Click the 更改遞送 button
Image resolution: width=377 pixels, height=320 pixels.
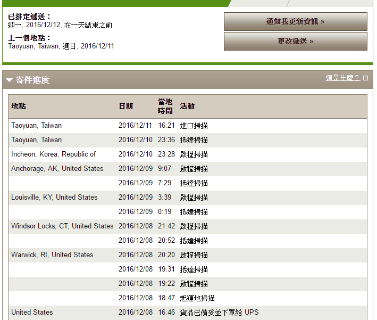[x=296, y=41]
